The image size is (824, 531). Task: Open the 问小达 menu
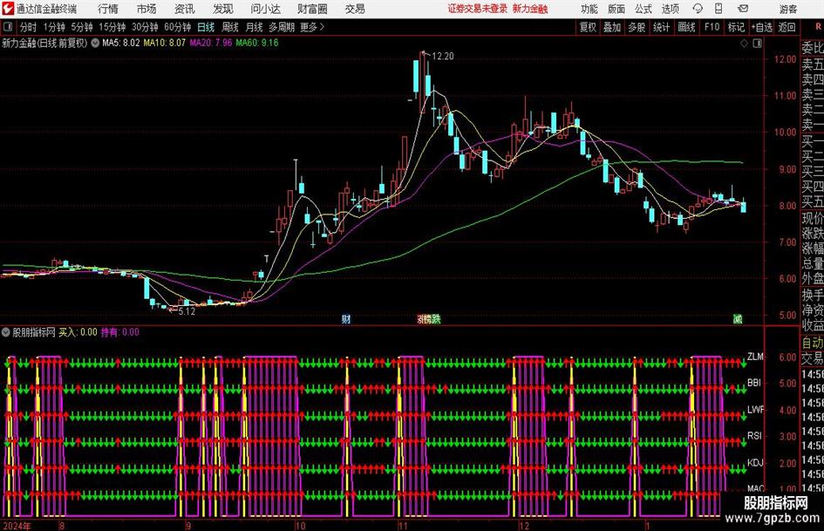(x=265, y=9)
